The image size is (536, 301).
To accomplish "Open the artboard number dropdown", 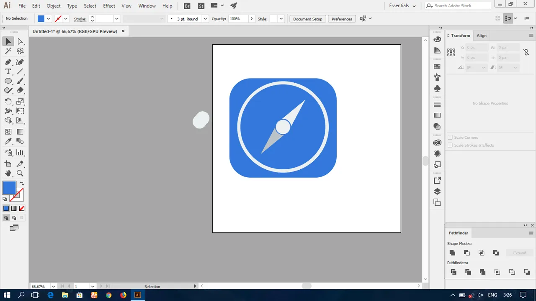I will click(x=93, y=286).
